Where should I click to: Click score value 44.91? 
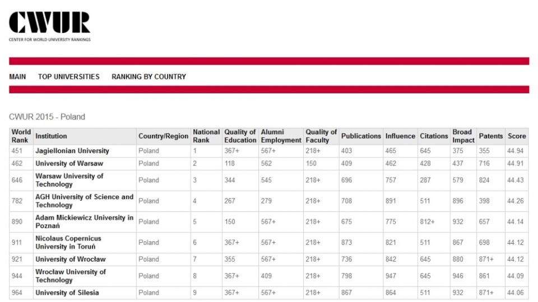tap(516, 163)
